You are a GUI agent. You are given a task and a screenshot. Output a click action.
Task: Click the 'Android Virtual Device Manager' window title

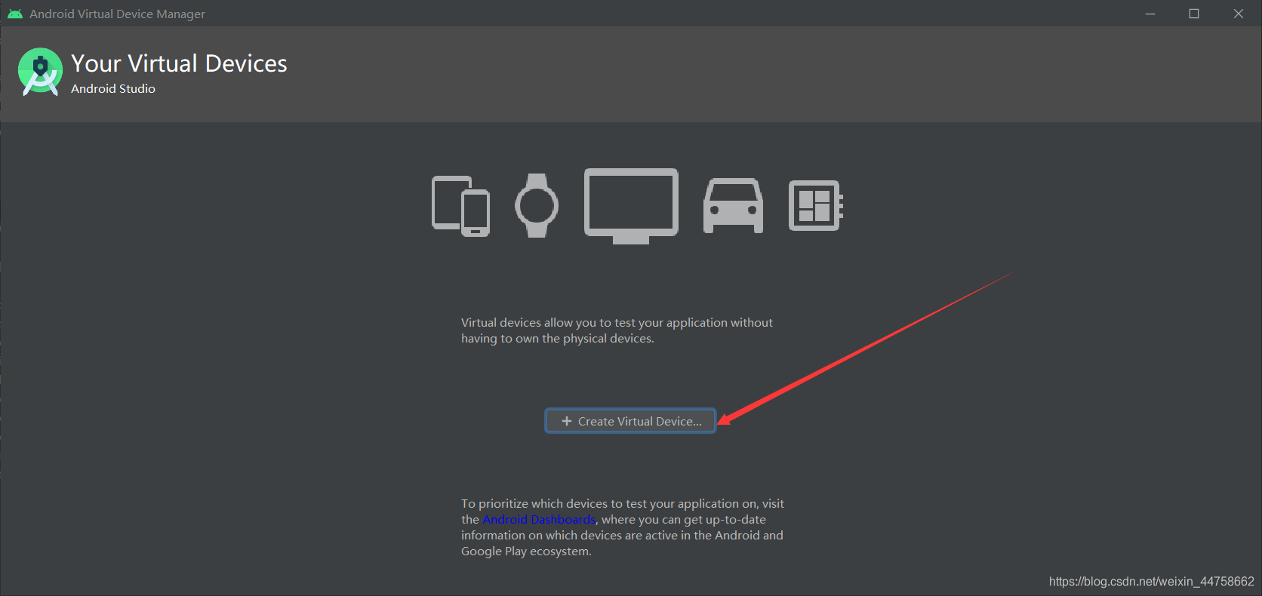click(117, 14)
